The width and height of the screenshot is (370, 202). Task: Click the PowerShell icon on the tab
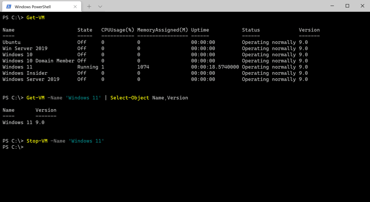(x=9, y=6)
